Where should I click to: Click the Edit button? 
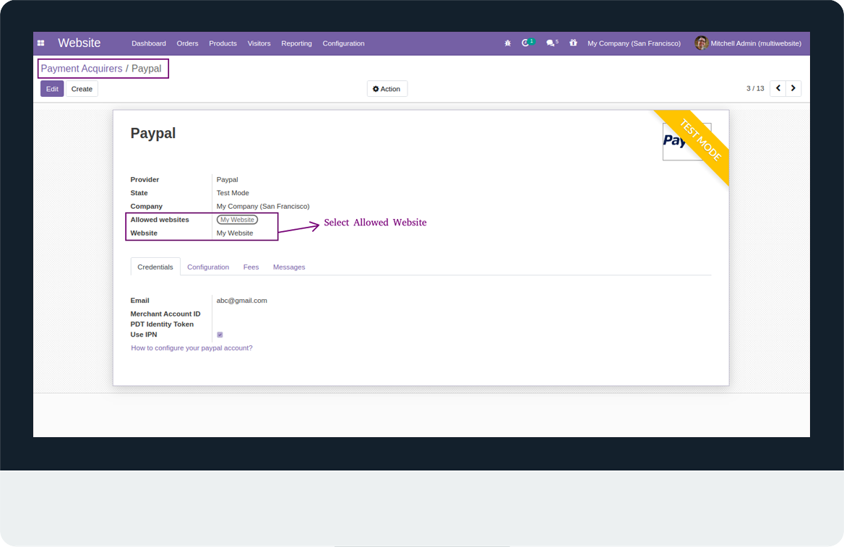coord(52,89)
